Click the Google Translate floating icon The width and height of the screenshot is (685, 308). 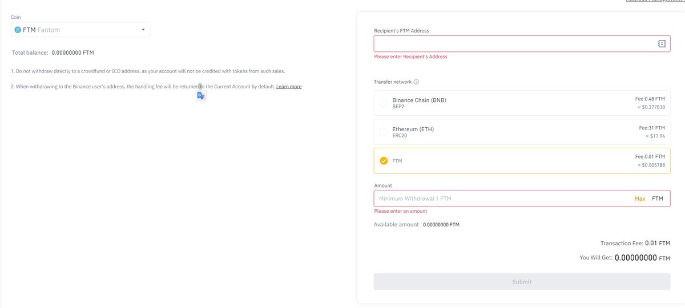tap(201, 96)
